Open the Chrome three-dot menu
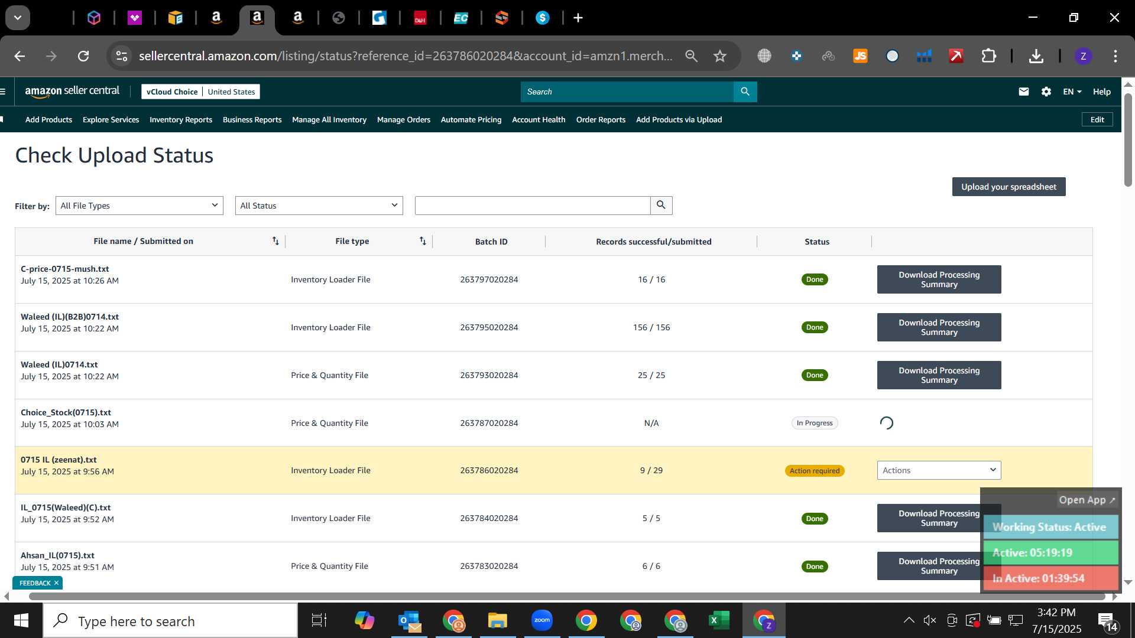This screenshot has width=1135, height=638. tap(1115, 56)
